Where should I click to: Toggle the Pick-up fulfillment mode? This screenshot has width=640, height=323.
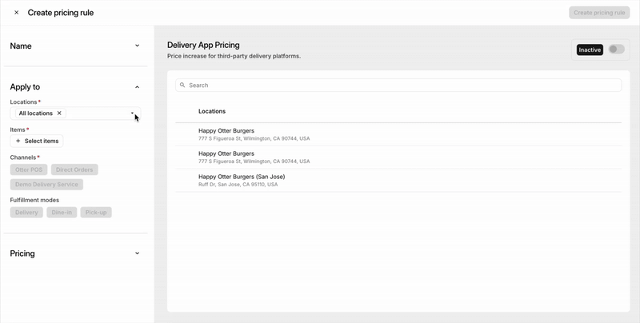96,213
